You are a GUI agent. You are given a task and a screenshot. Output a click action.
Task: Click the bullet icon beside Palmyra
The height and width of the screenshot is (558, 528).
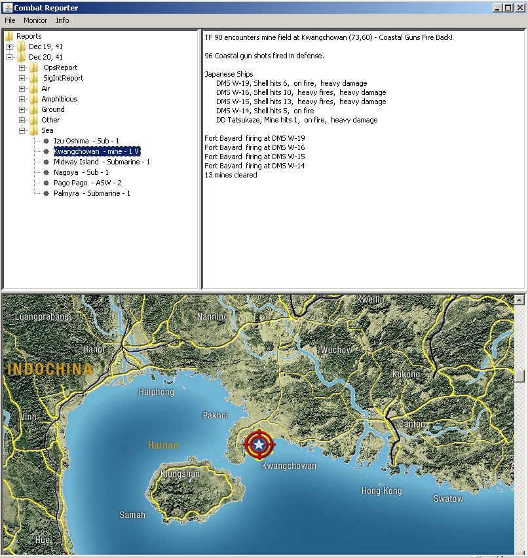pos(46,194)
